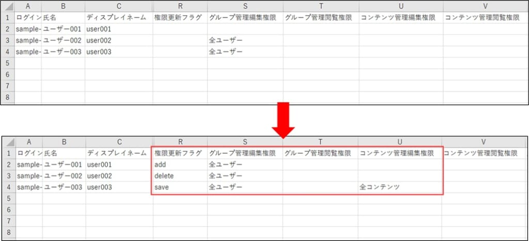The image size is (529, 241).
Task: Click ユーザー003 cell in lower sheet
Action: (64, 187)
